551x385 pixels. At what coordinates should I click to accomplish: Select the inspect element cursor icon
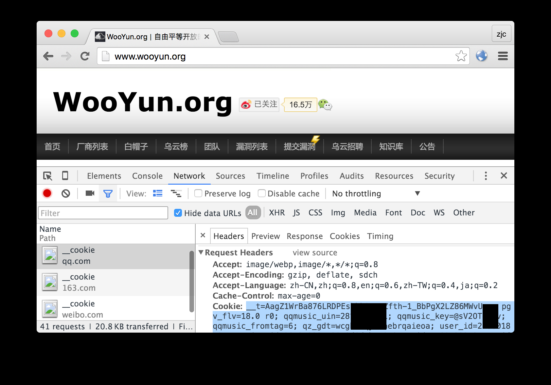tap(48, 176)
